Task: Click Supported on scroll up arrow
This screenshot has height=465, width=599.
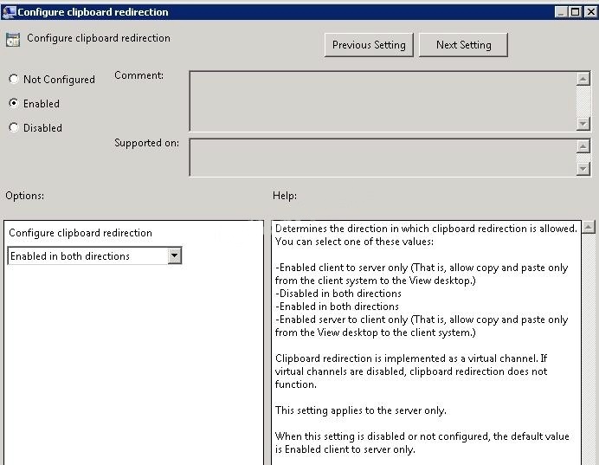Action: pos(583,146)
